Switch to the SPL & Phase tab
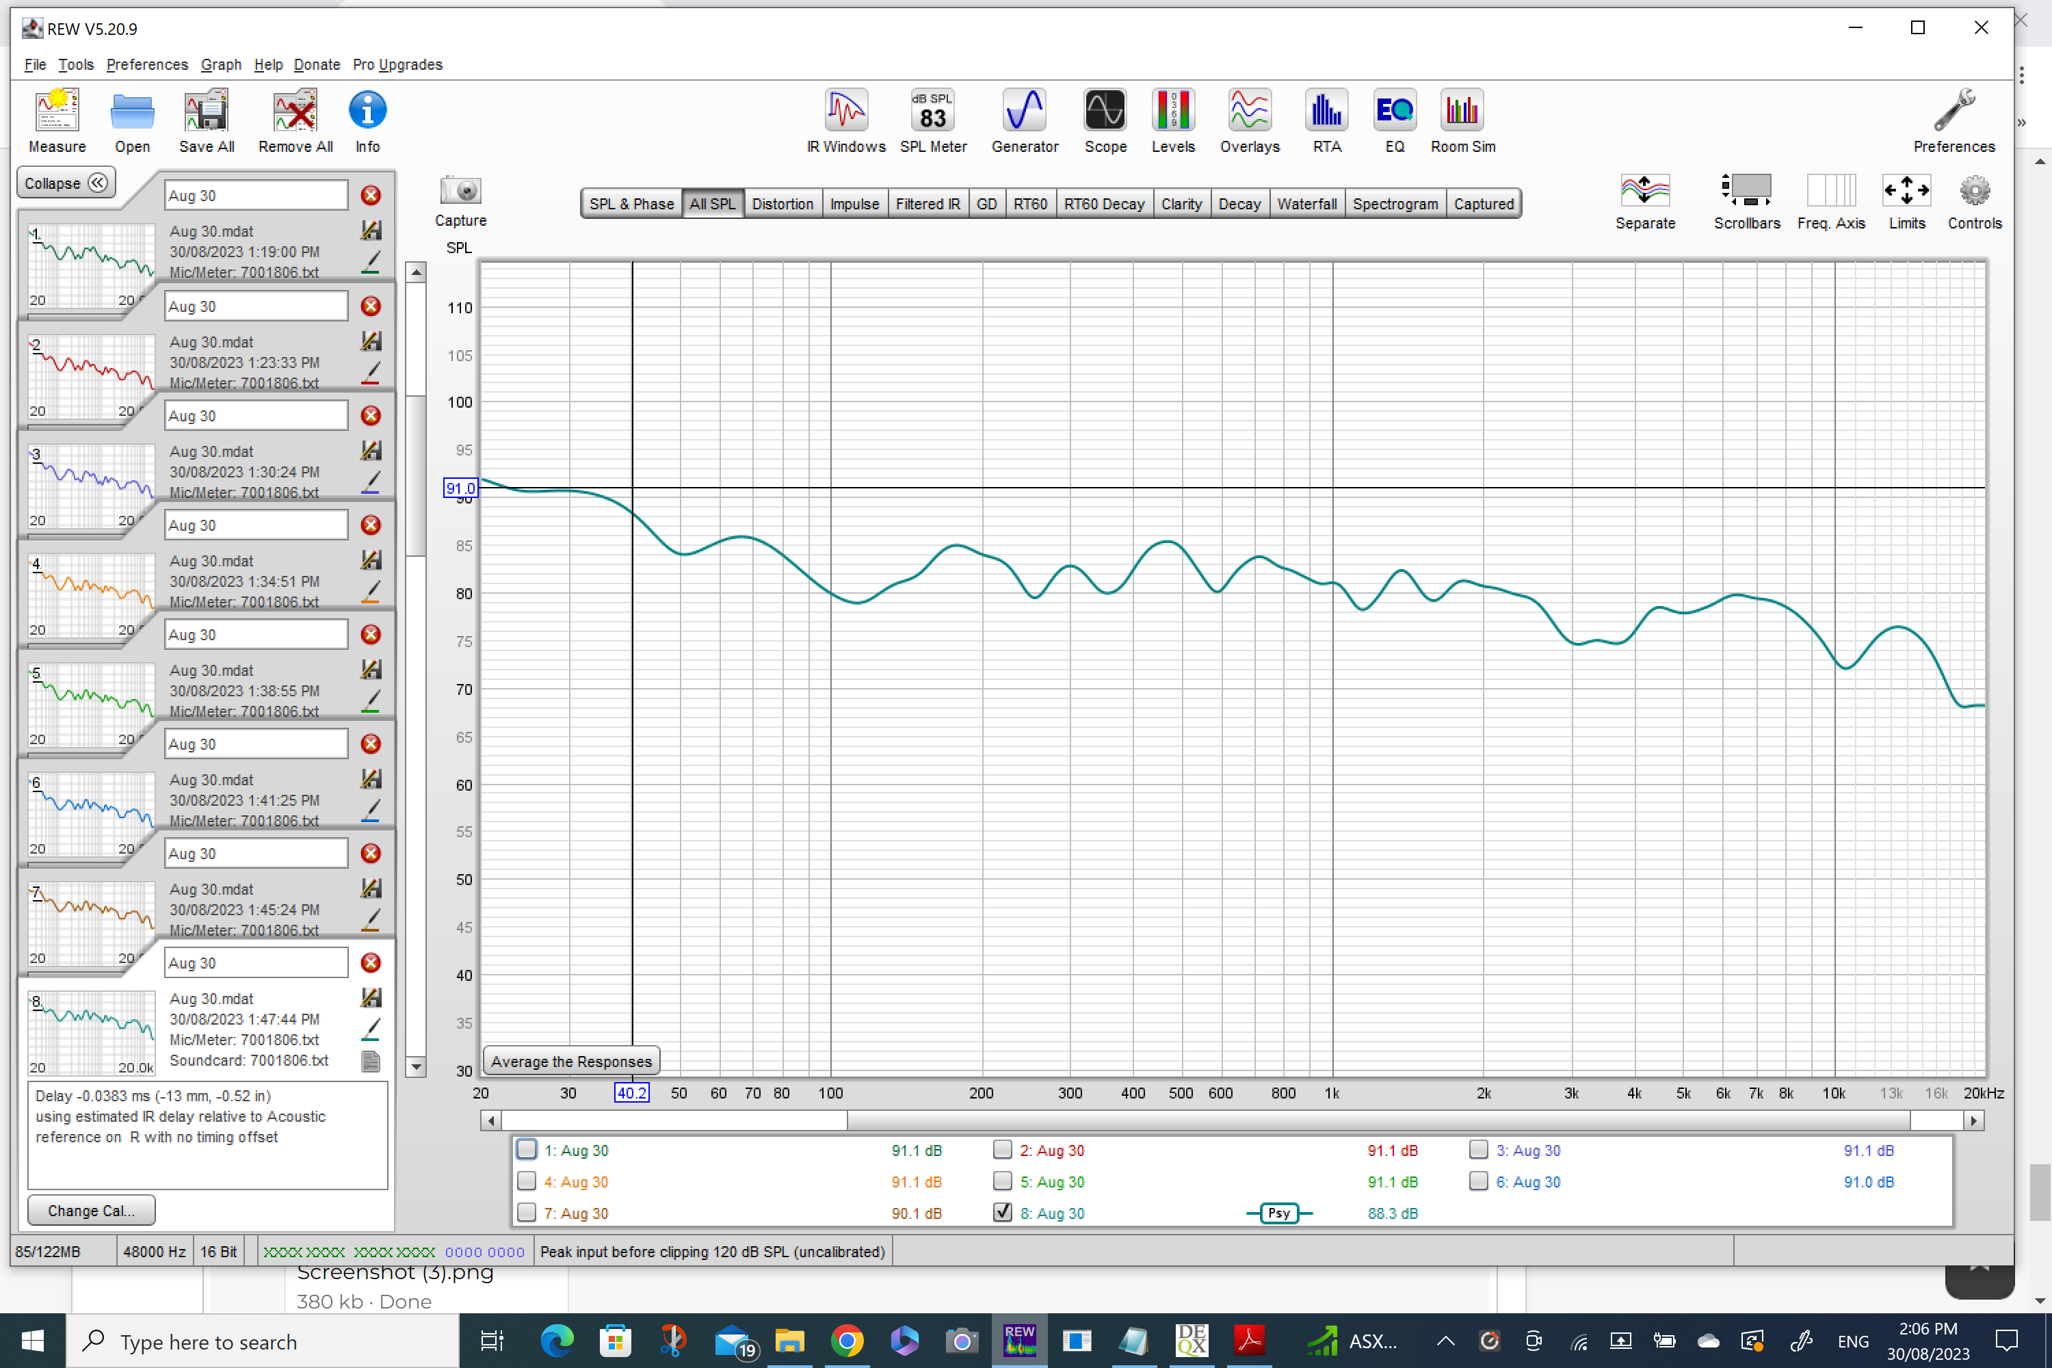Image resolution: width=2052 pixels, height=1368 pixels. click(631, 204)
